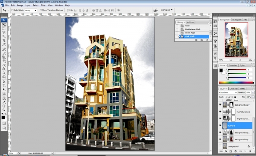Select the Slice tool
The image size is (256, 156).
pyautogui.click(x=4, y=44)
